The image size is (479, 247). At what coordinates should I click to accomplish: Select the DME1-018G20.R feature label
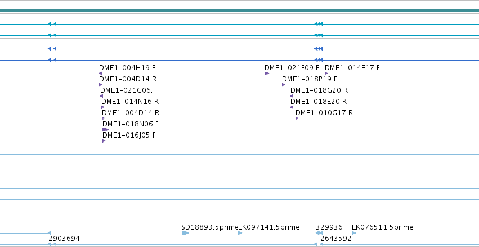pos(319,90)
